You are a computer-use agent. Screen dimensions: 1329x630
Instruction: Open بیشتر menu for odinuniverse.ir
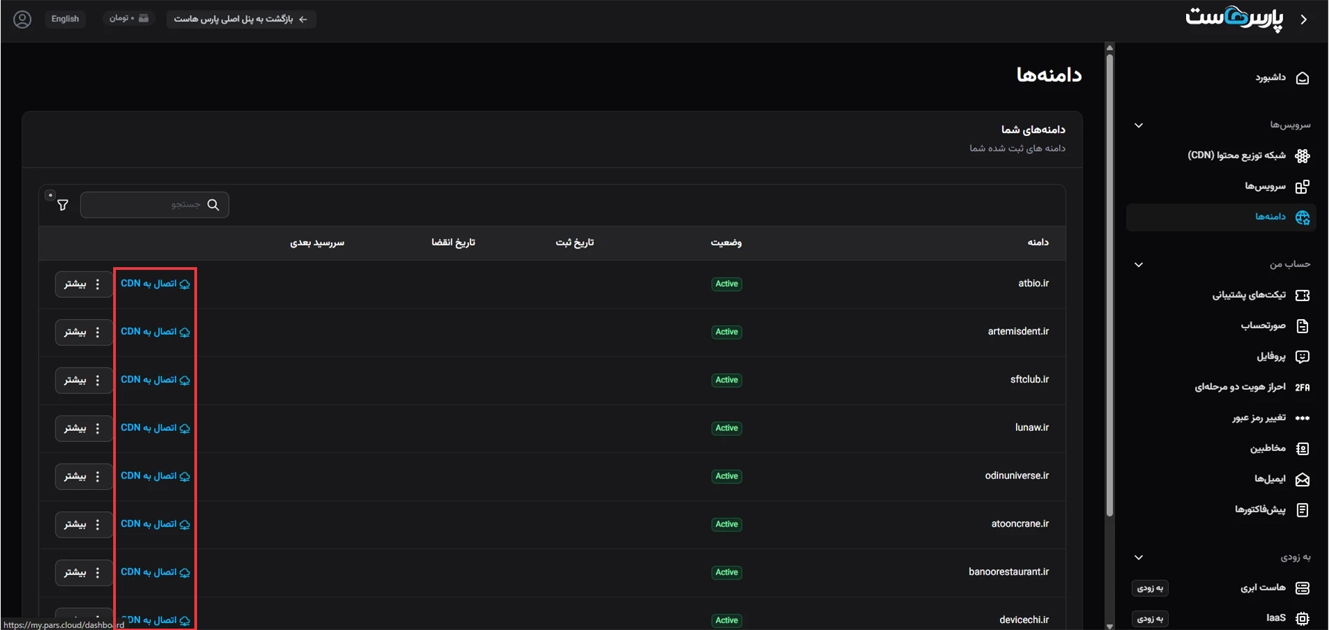pyautogui.click(x=84, y=477)
